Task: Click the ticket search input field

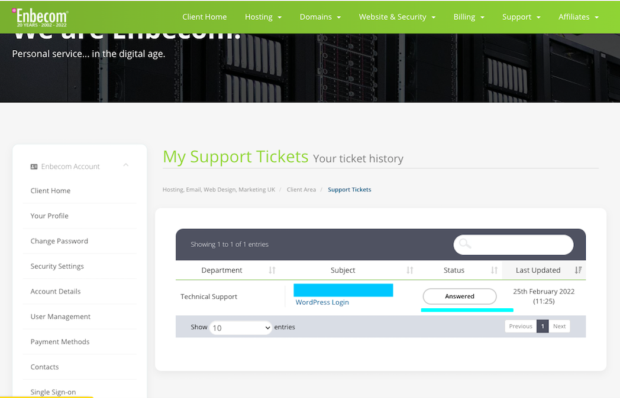Action: coord(514,245)
